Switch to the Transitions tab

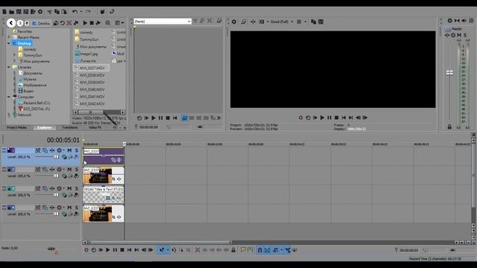click(69, 127)
